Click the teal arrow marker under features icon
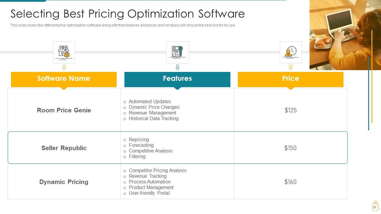 pyautogui.click(x=177, y=67)
